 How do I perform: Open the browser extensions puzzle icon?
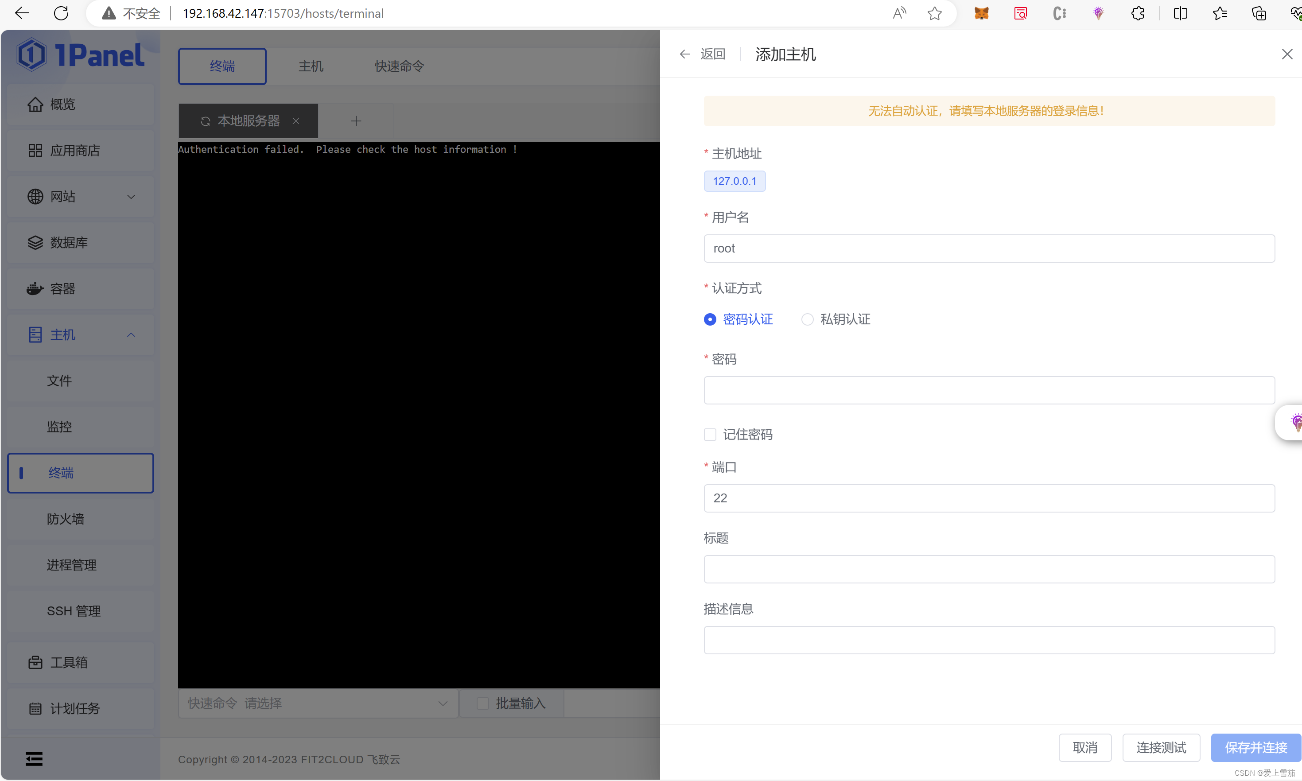pos(1138,13)
